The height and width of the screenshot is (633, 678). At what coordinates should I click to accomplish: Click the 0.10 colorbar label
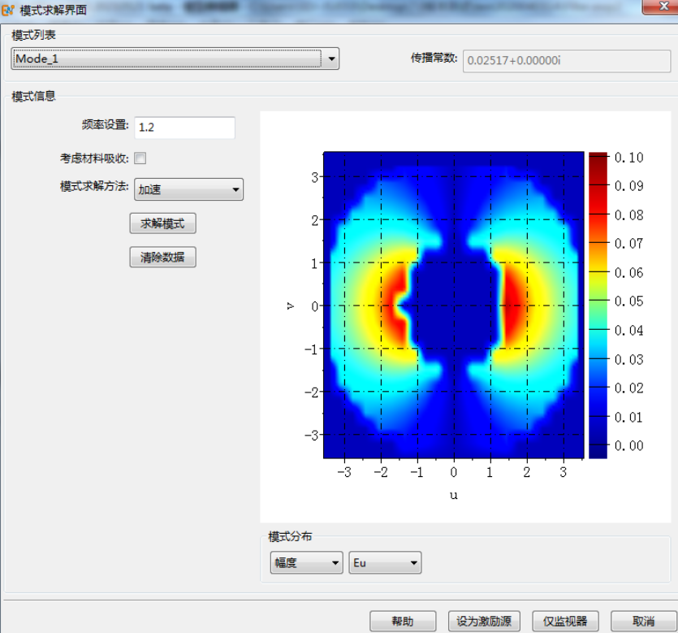pos(628,158)
